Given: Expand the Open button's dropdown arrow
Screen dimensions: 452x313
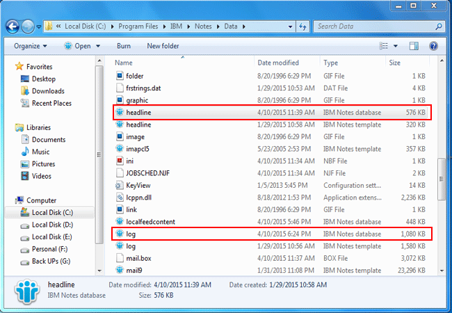Looking at the screenshot, I should tap(98, 46).
